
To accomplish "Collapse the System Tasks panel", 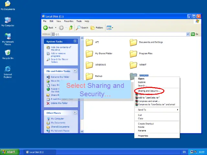I will [x=75, y=41].
